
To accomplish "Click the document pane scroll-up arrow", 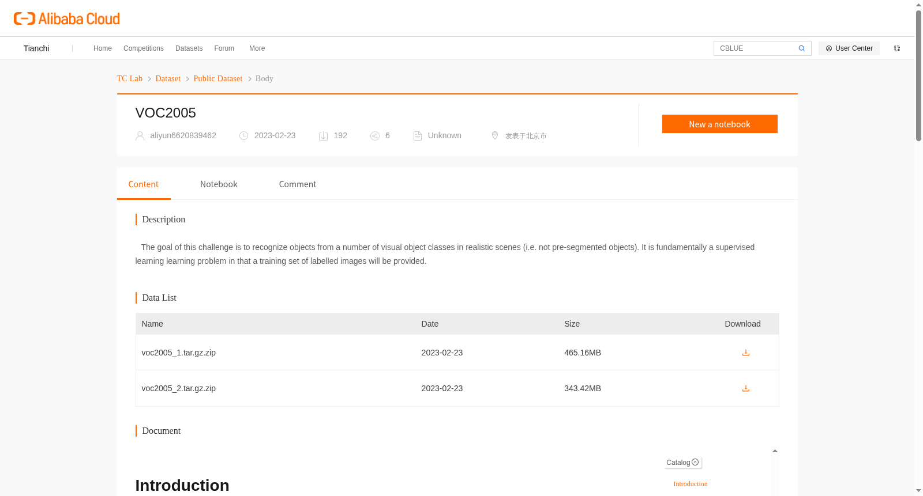I will tap(775, 451).
